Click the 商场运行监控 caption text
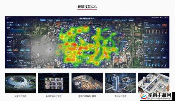This screenshot has height=101, width=175. [x=120, y=96]
